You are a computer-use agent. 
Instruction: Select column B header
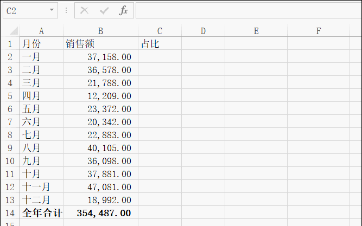(100, 31)
